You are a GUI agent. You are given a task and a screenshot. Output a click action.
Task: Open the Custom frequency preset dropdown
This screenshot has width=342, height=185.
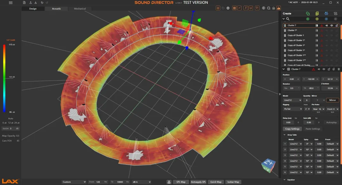[x=74, y=182]
